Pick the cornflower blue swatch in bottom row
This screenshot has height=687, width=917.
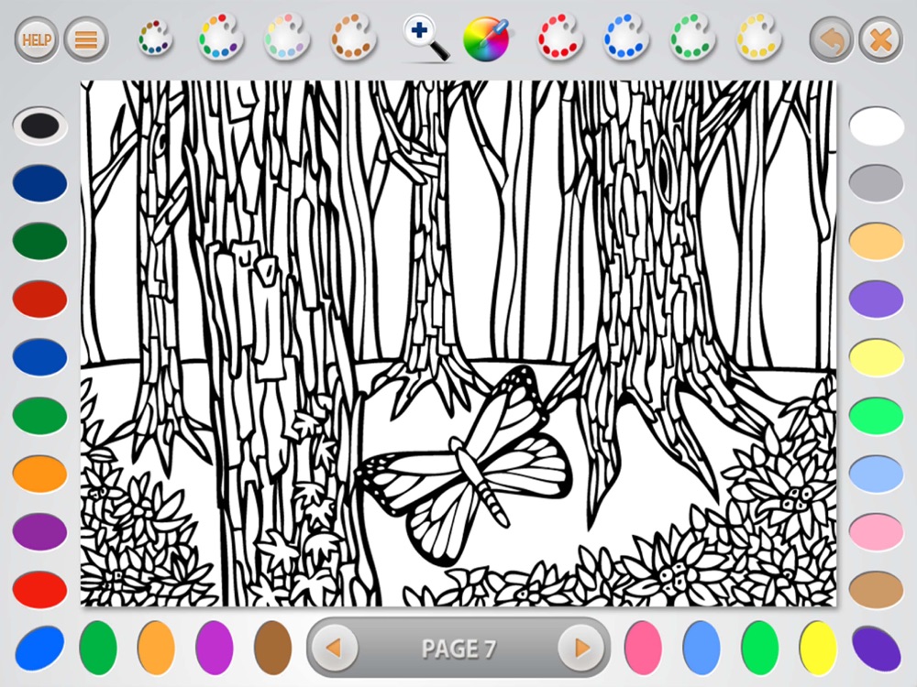[x=702, y=648]
